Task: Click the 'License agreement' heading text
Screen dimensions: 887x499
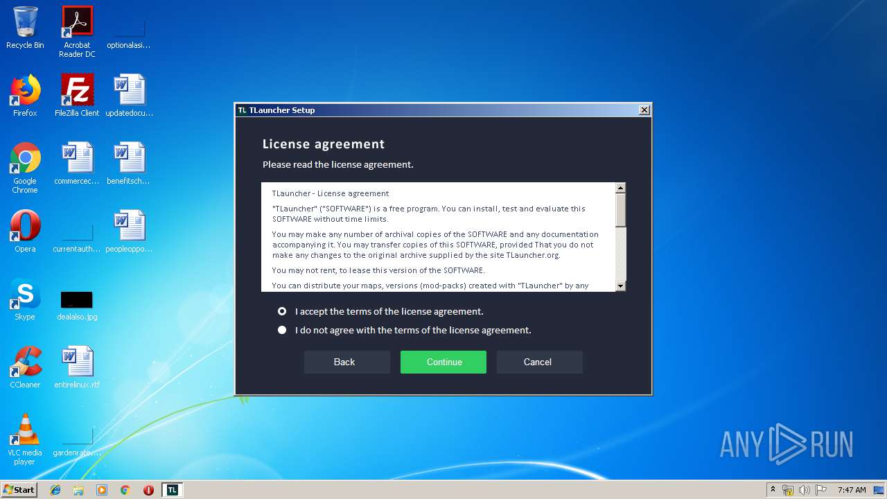Action: pos(324,144)
